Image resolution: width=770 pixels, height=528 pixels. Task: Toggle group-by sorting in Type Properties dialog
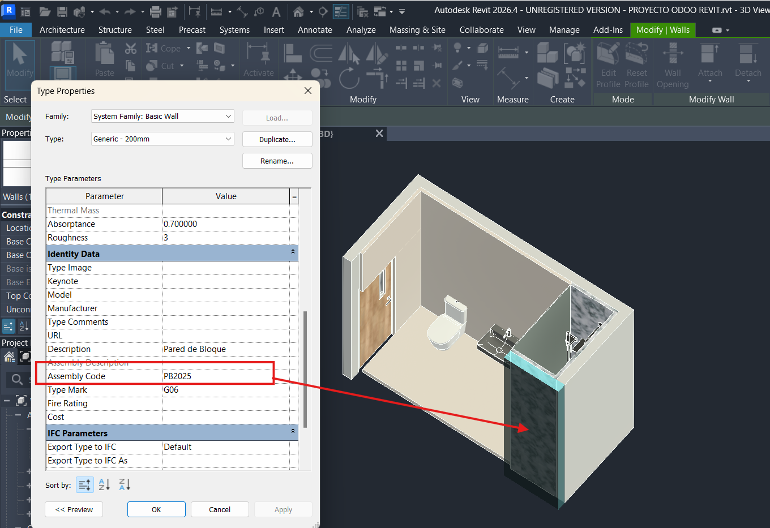pos(84,484)
